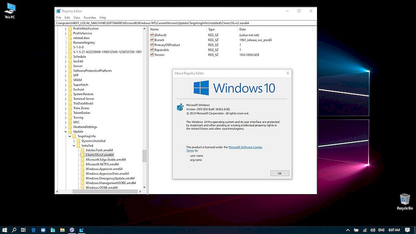416x234 pixels.
Task: Launch Microsoft Edge from the taskbar
Action: pyautogui.click(x=33, y=230)
